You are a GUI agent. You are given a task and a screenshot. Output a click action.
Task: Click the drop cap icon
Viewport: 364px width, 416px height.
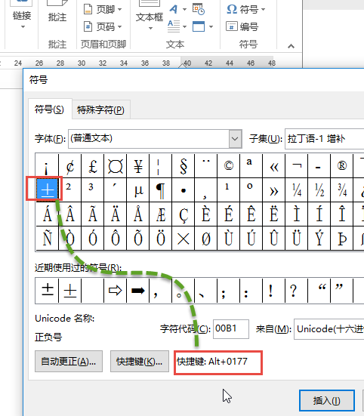(x=177, y=26)
